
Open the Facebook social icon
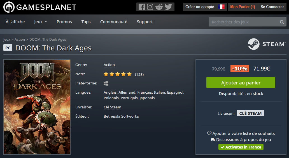(142, 7)
